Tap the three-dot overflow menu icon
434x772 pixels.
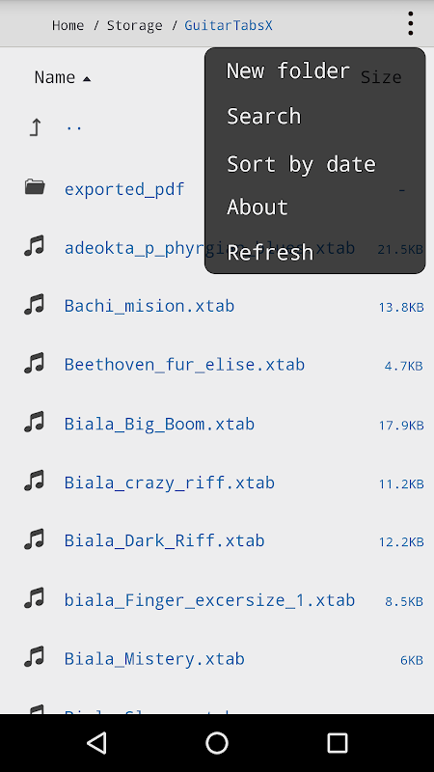pos(410,23)
